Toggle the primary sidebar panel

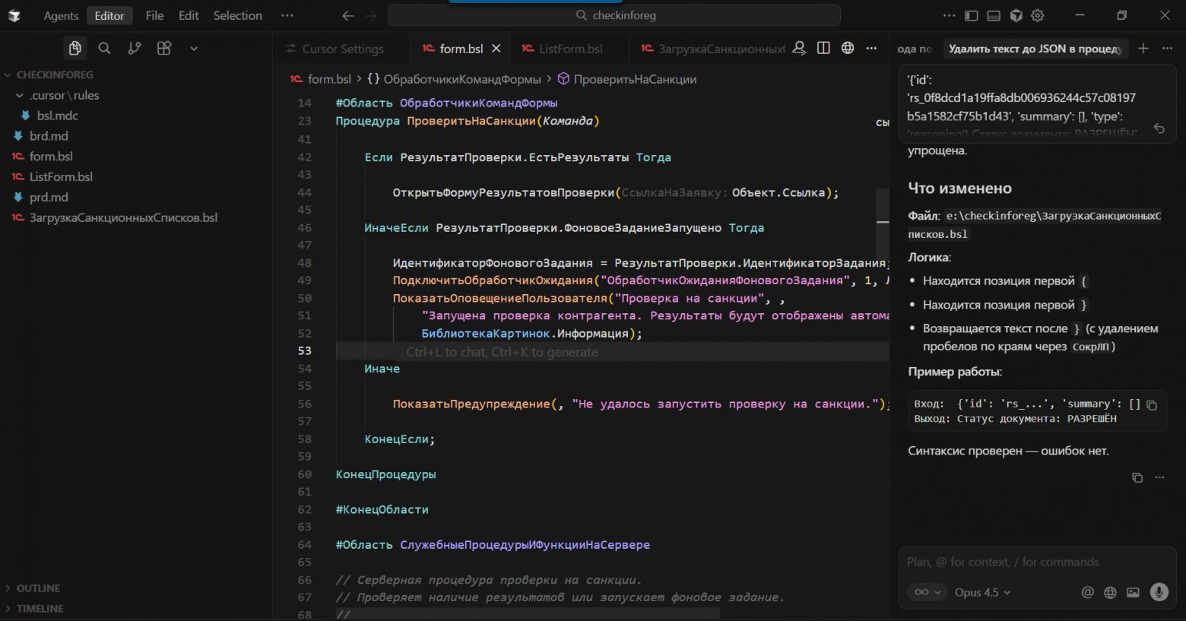coord(971,15)
